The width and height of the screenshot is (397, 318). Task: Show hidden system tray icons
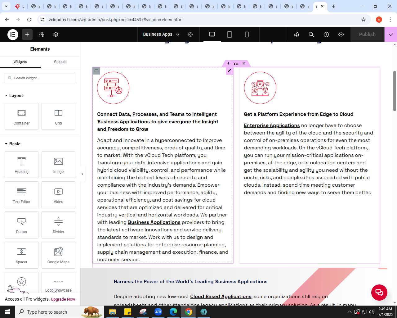[350, 312]
